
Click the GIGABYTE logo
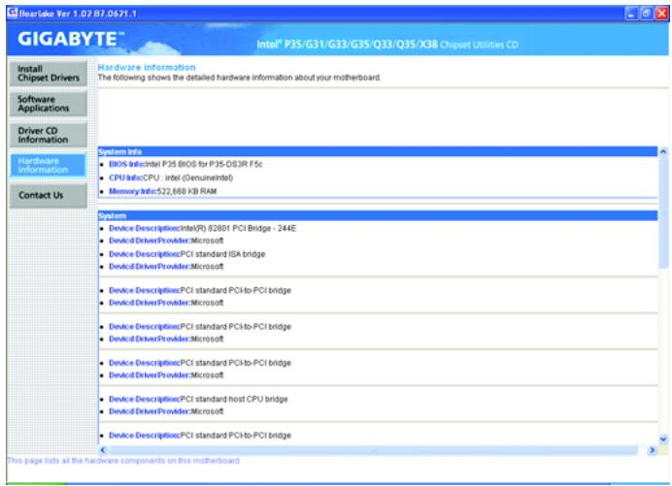pyautogui.click(x=70, y=39)
